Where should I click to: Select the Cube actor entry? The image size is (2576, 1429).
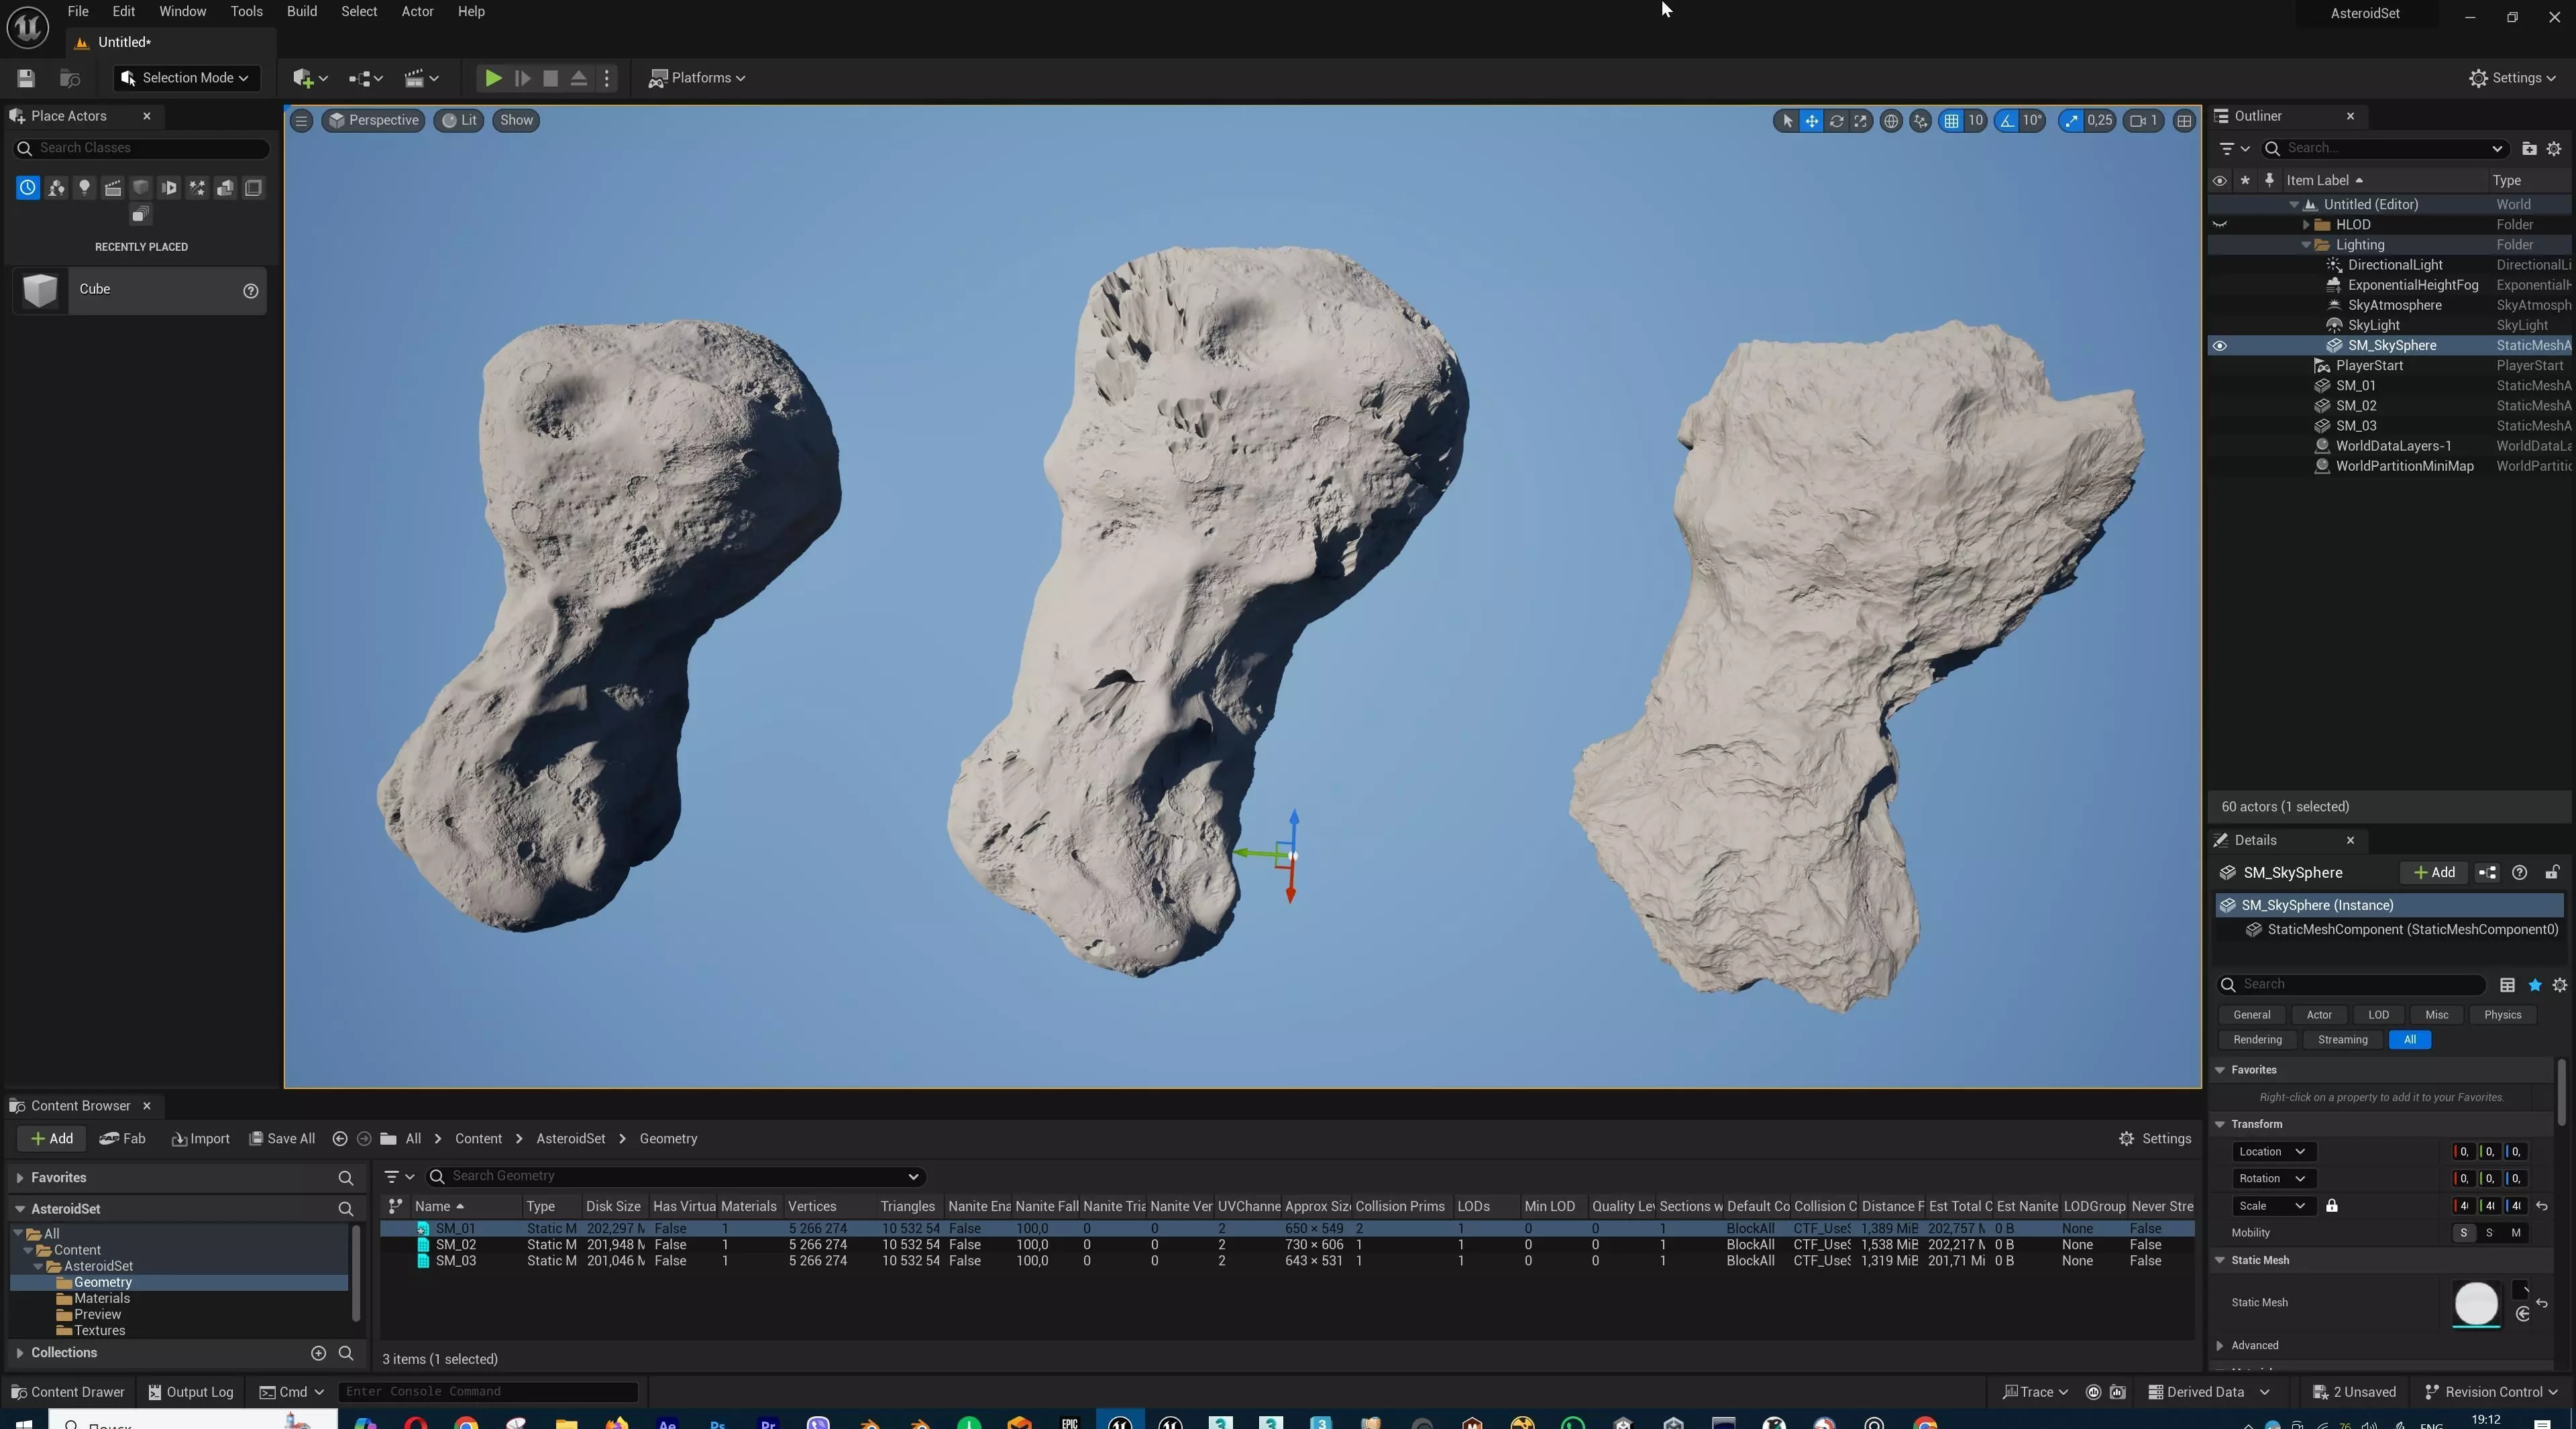[140, 290]
